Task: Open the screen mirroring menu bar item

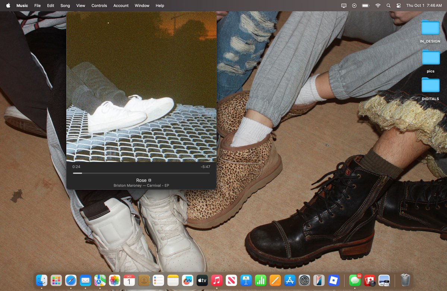Action: coord(344,6)
